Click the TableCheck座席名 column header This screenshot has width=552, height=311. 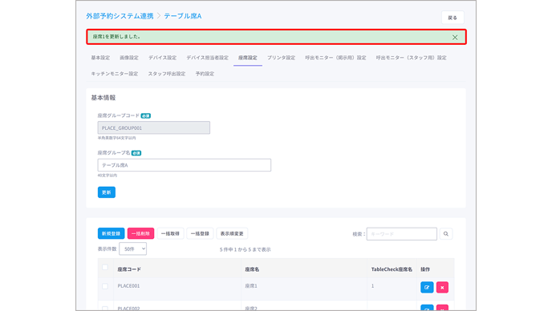pos(392,269)
